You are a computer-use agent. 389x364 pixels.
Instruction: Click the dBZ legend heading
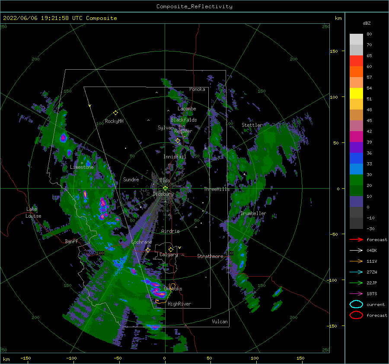[367, 23]
